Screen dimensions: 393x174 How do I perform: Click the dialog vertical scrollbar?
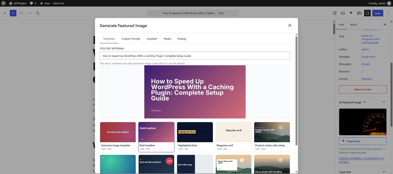(x=297, y=91)
